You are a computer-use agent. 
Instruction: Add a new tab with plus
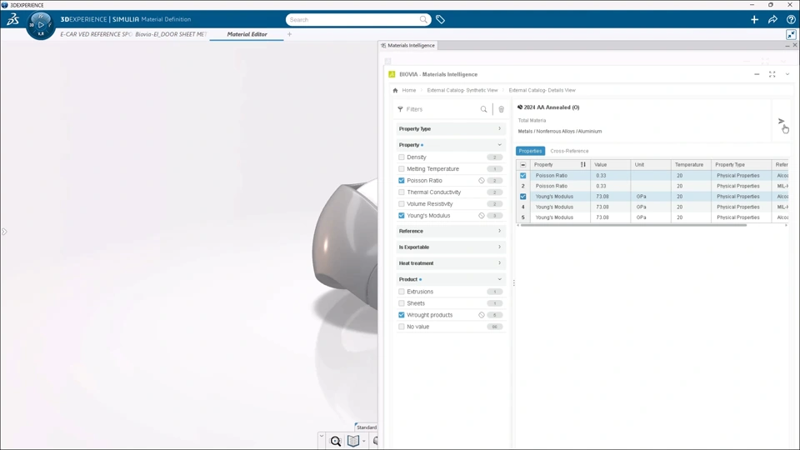(x=289, y=34)
